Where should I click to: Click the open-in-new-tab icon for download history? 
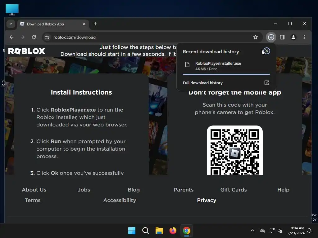click(x=267, y=83)
